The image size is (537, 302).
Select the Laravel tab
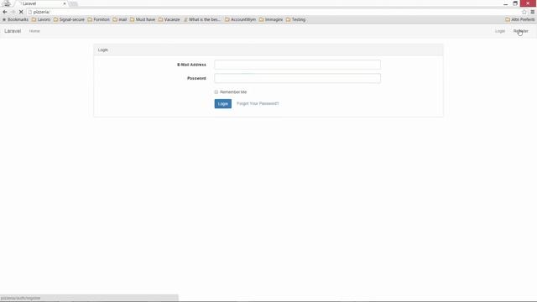[41, 3]
